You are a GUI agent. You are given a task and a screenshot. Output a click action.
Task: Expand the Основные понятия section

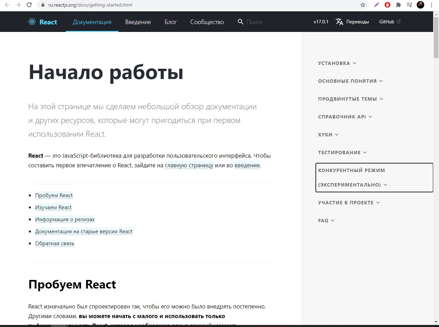tap(350, 81)
